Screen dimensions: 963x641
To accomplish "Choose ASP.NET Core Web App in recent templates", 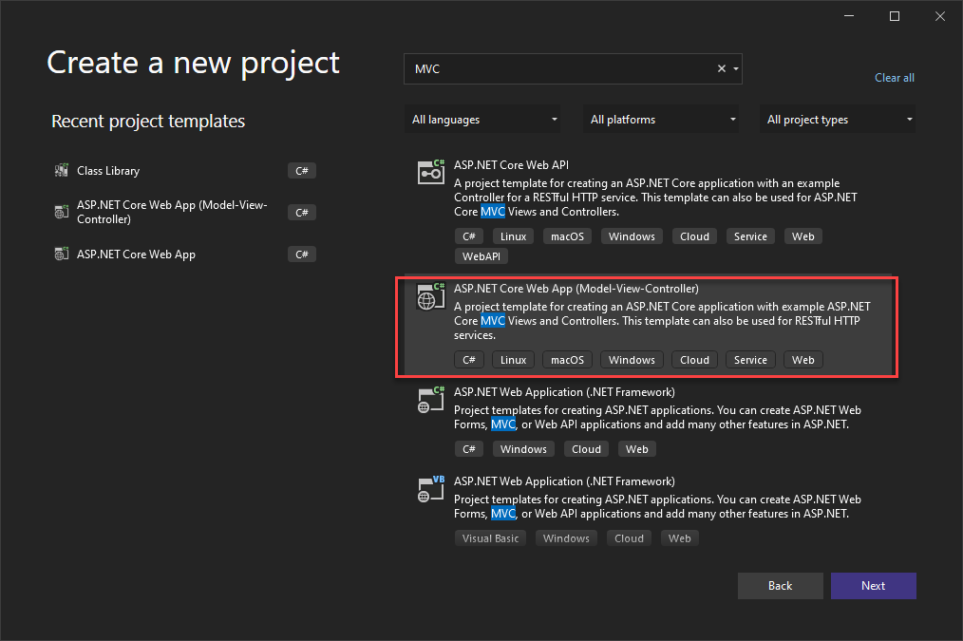I will tap(136, 255).
